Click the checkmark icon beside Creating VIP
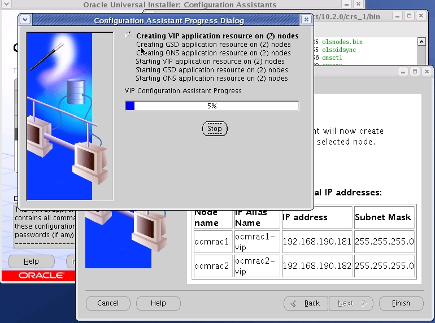This screenshot has height=323, width=435. coord(128,35)
